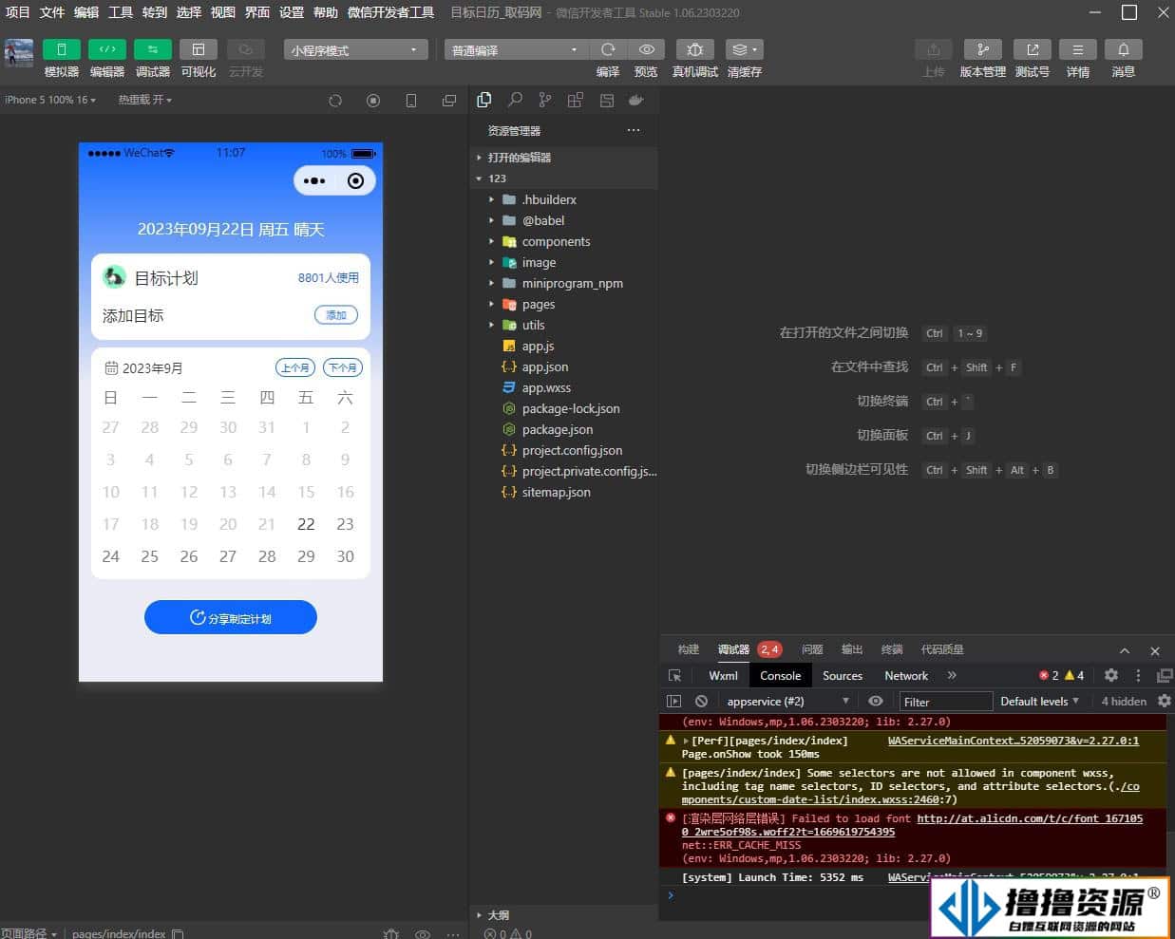Click the detach simulator window icon
This screenshot has width=1175, height=939.
pyautogui.click(x=449, y=101)
